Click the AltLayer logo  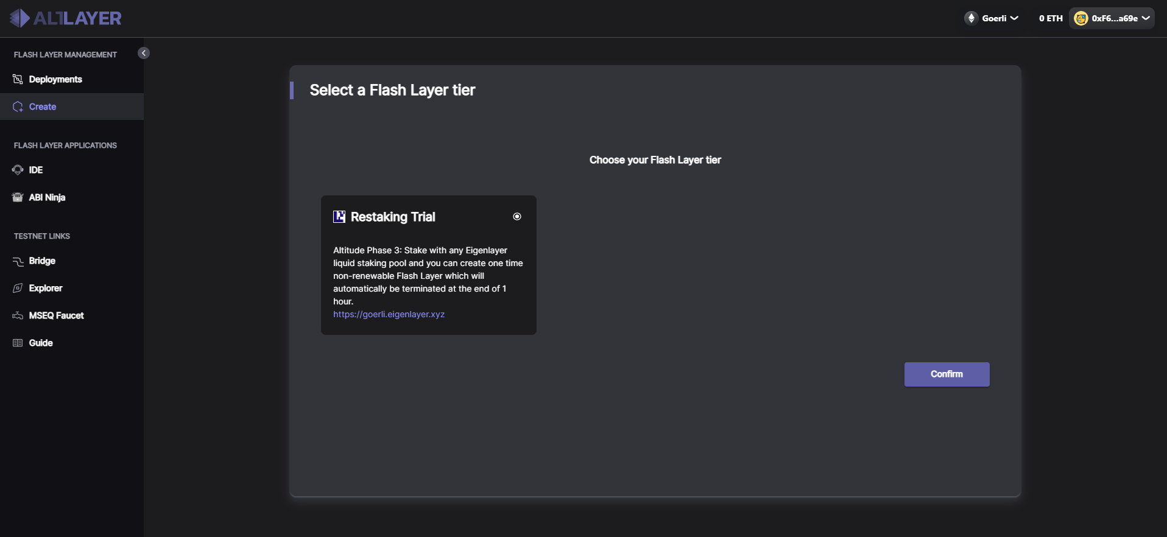click(66, 18)
